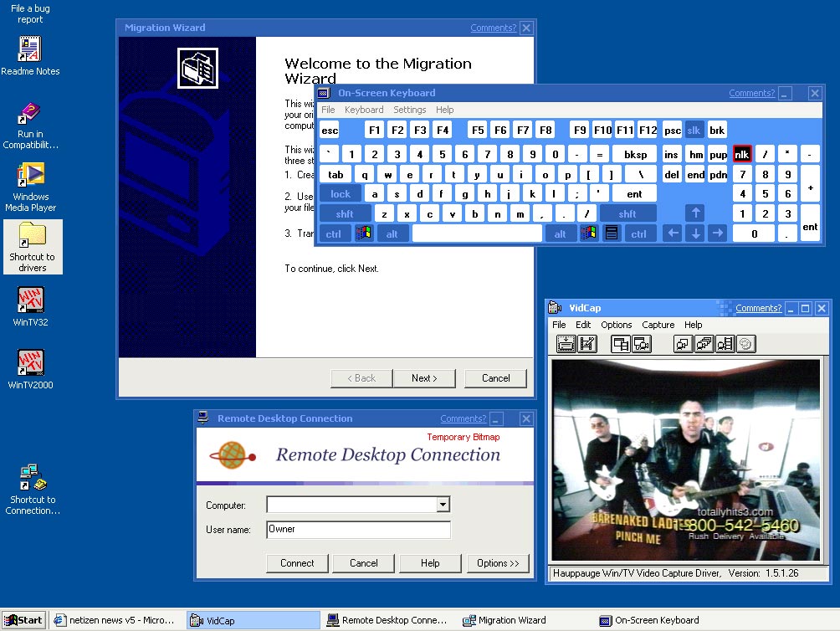This screenshot has height=631, width=840.
Task: Start capture video icon with filmstrip
Action: coord(725,344)
